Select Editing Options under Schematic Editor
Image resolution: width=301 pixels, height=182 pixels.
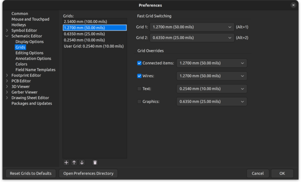click(30, 53)
